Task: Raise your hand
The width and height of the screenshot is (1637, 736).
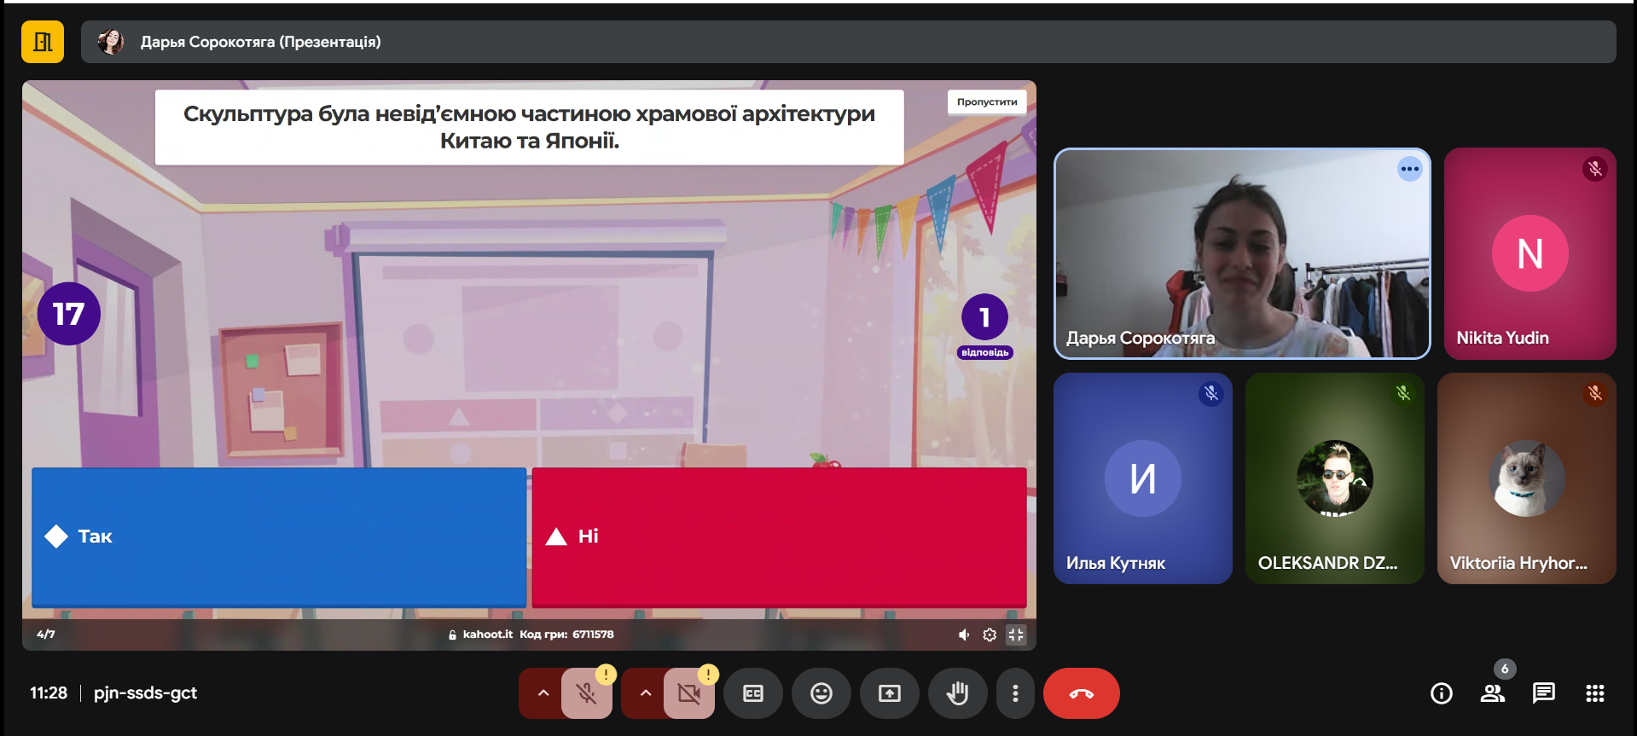Action: click(958, 693)
